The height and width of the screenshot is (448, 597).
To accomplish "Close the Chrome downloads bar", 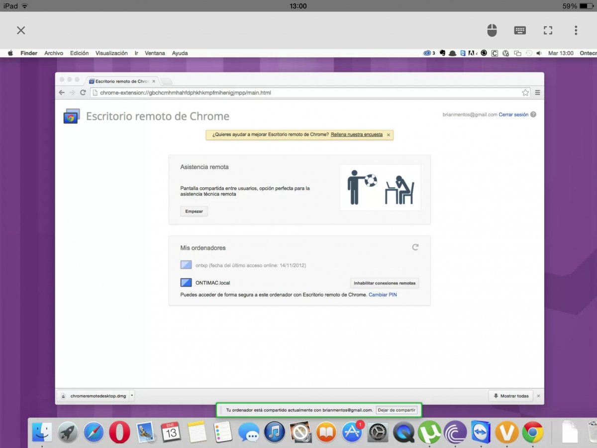I will coord(538,396).
